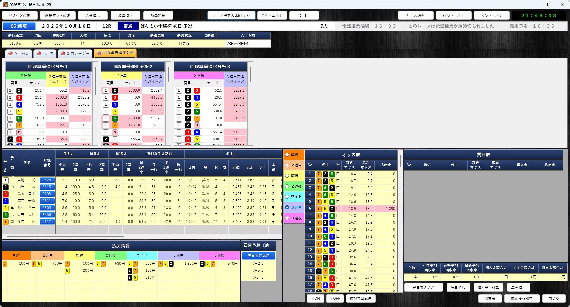Click the 全ON button

pos(315,298)
